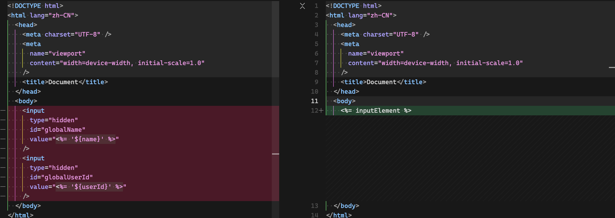Click the plus marker beside line 12
This screenshot has height=218, width=615.
(321, 111)
